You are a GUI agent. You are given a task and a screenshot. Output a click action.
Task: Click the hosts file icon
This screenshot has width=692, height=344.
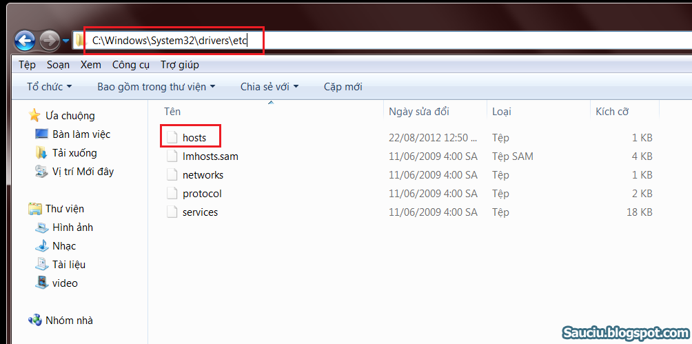pos(171,138)
